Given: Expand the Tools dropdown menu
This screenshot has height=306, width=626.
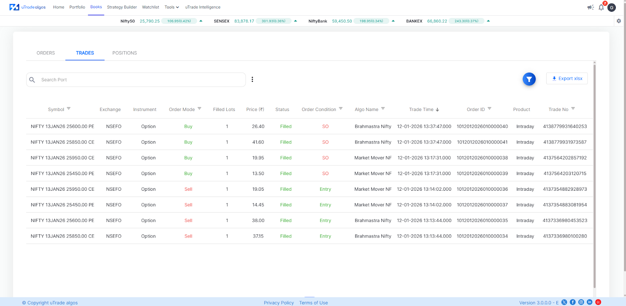Looking at the screenshot, I should click(172, 7).
